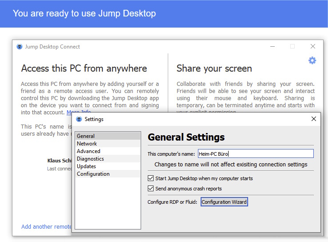Click the 'Access this PC from anywhere' heading
The width and height of the screenshot is (328, 242).
click(x=84, y=69)
